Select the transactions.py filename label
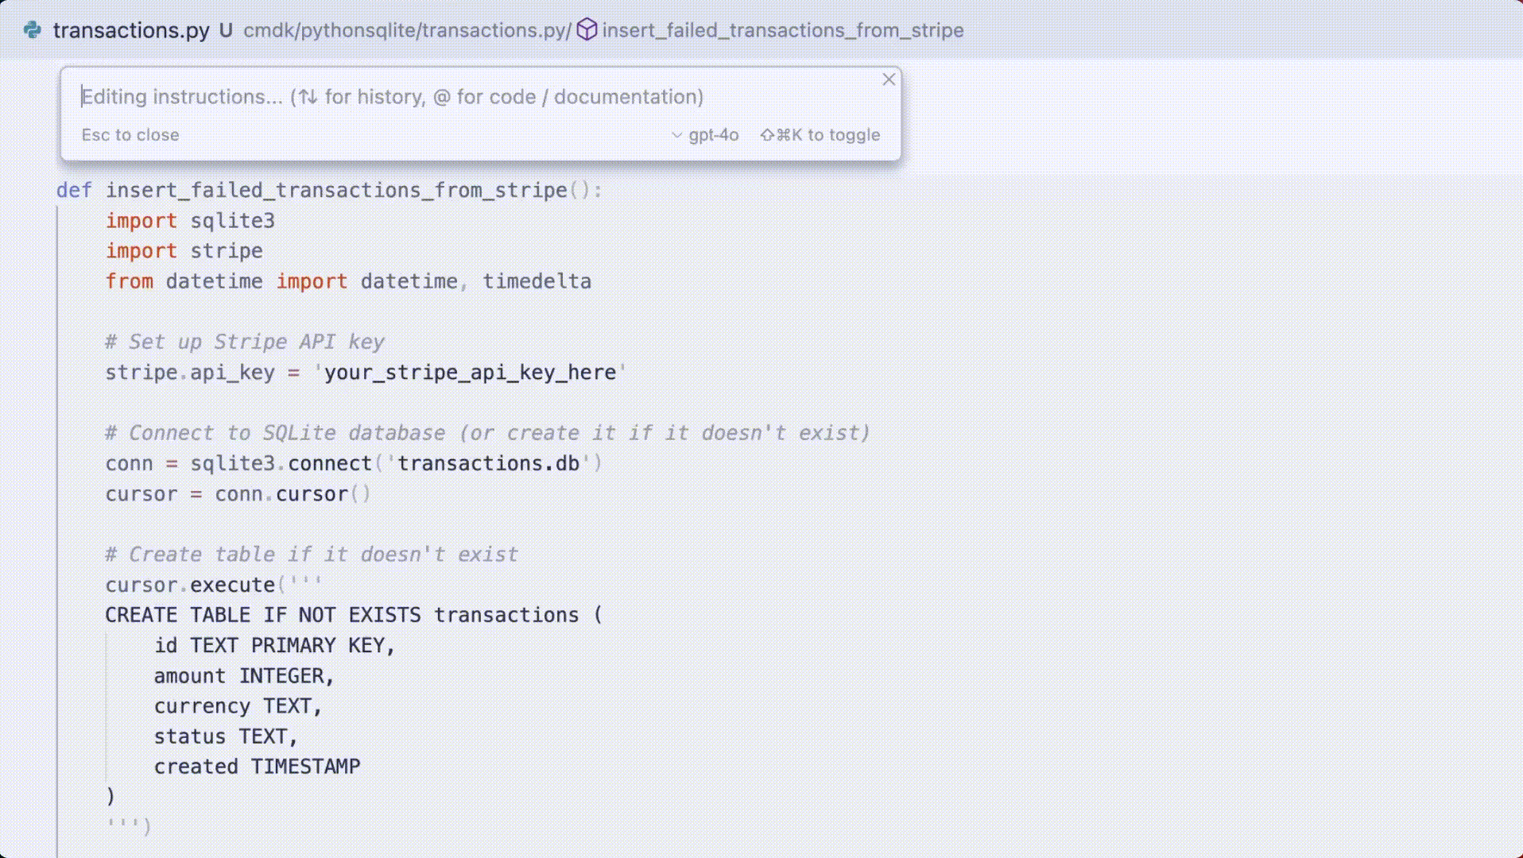This screenshot has height=858, width=1523. coord(132,30)
